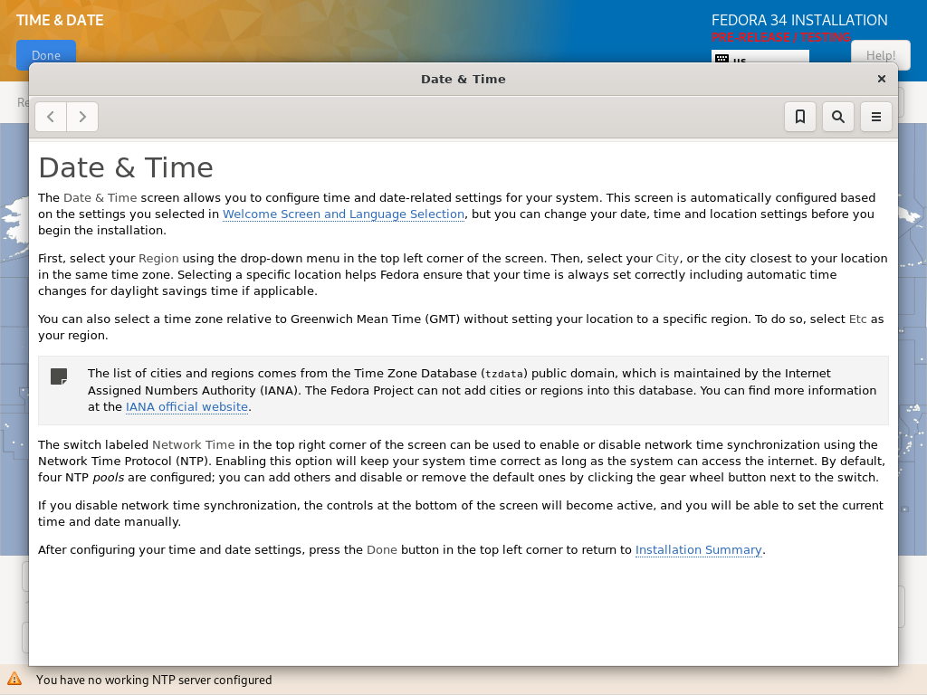Open the help viewer hamburger menu
This screenshot has height=695, width=927.
tap(876, 117)
